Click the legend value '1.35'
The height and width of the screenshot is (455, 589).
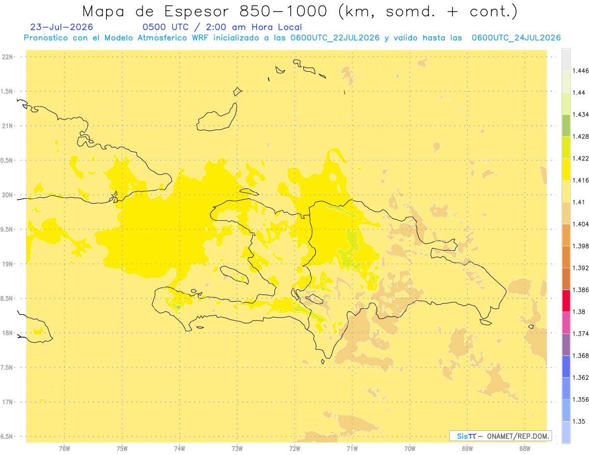tap(578, 422)
